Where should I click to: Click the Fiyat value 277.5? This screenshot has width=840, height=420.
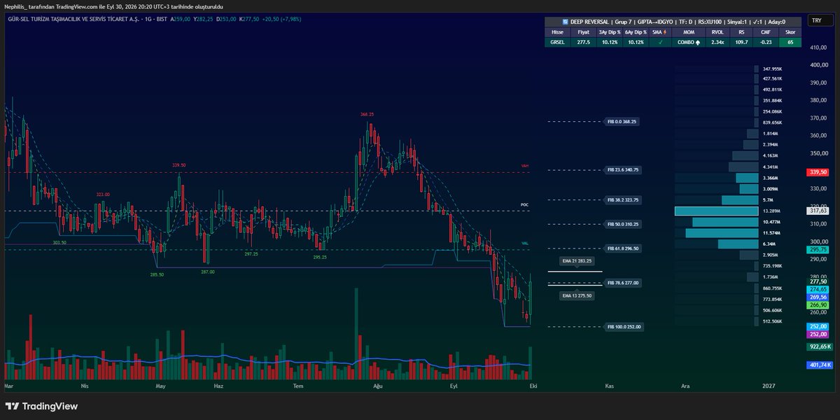coord(584,43)
